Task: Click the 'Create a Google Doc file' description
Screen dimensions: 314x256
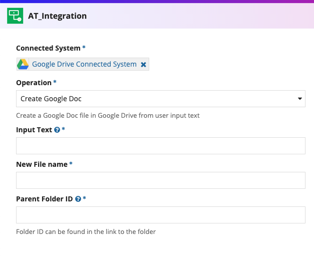Action: 108,116
